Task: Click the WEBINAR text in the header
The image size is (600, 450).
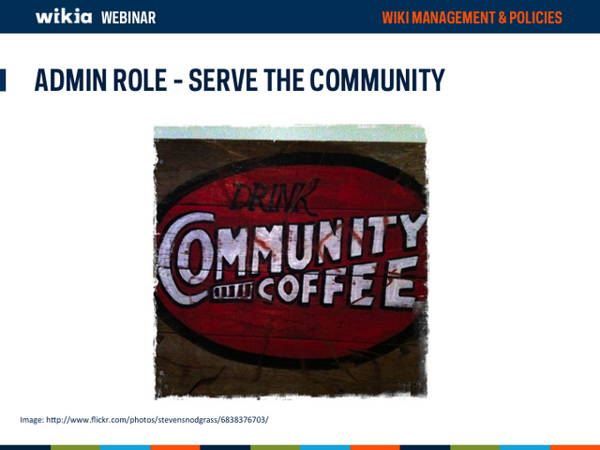Action: pyautogui.click(x=128, y=18)
